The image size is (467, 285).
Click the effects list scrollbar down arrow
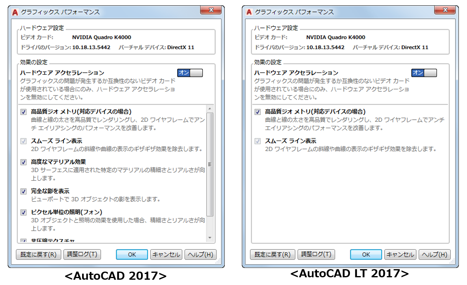pos(210,237)
